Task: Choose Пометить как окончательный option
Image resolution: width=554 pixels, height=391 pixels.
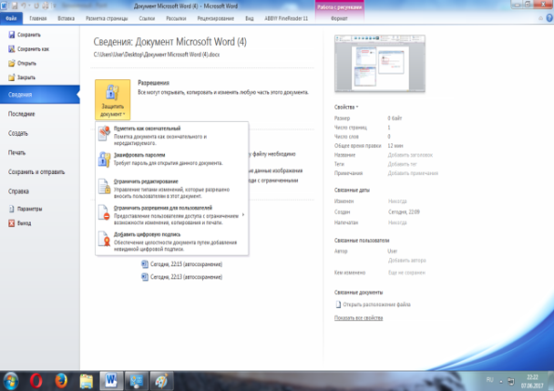Action: pyautogui.click(x=171, y=135)
